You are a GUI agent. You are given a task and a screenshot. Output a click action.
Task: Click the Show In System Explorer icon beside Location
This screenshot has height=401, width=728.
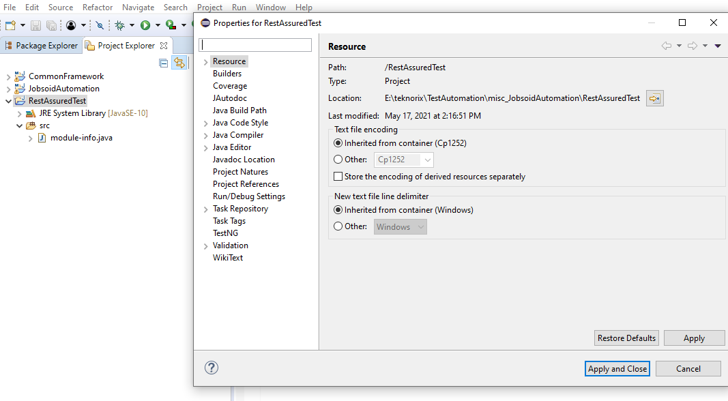[x=654, y=98]
